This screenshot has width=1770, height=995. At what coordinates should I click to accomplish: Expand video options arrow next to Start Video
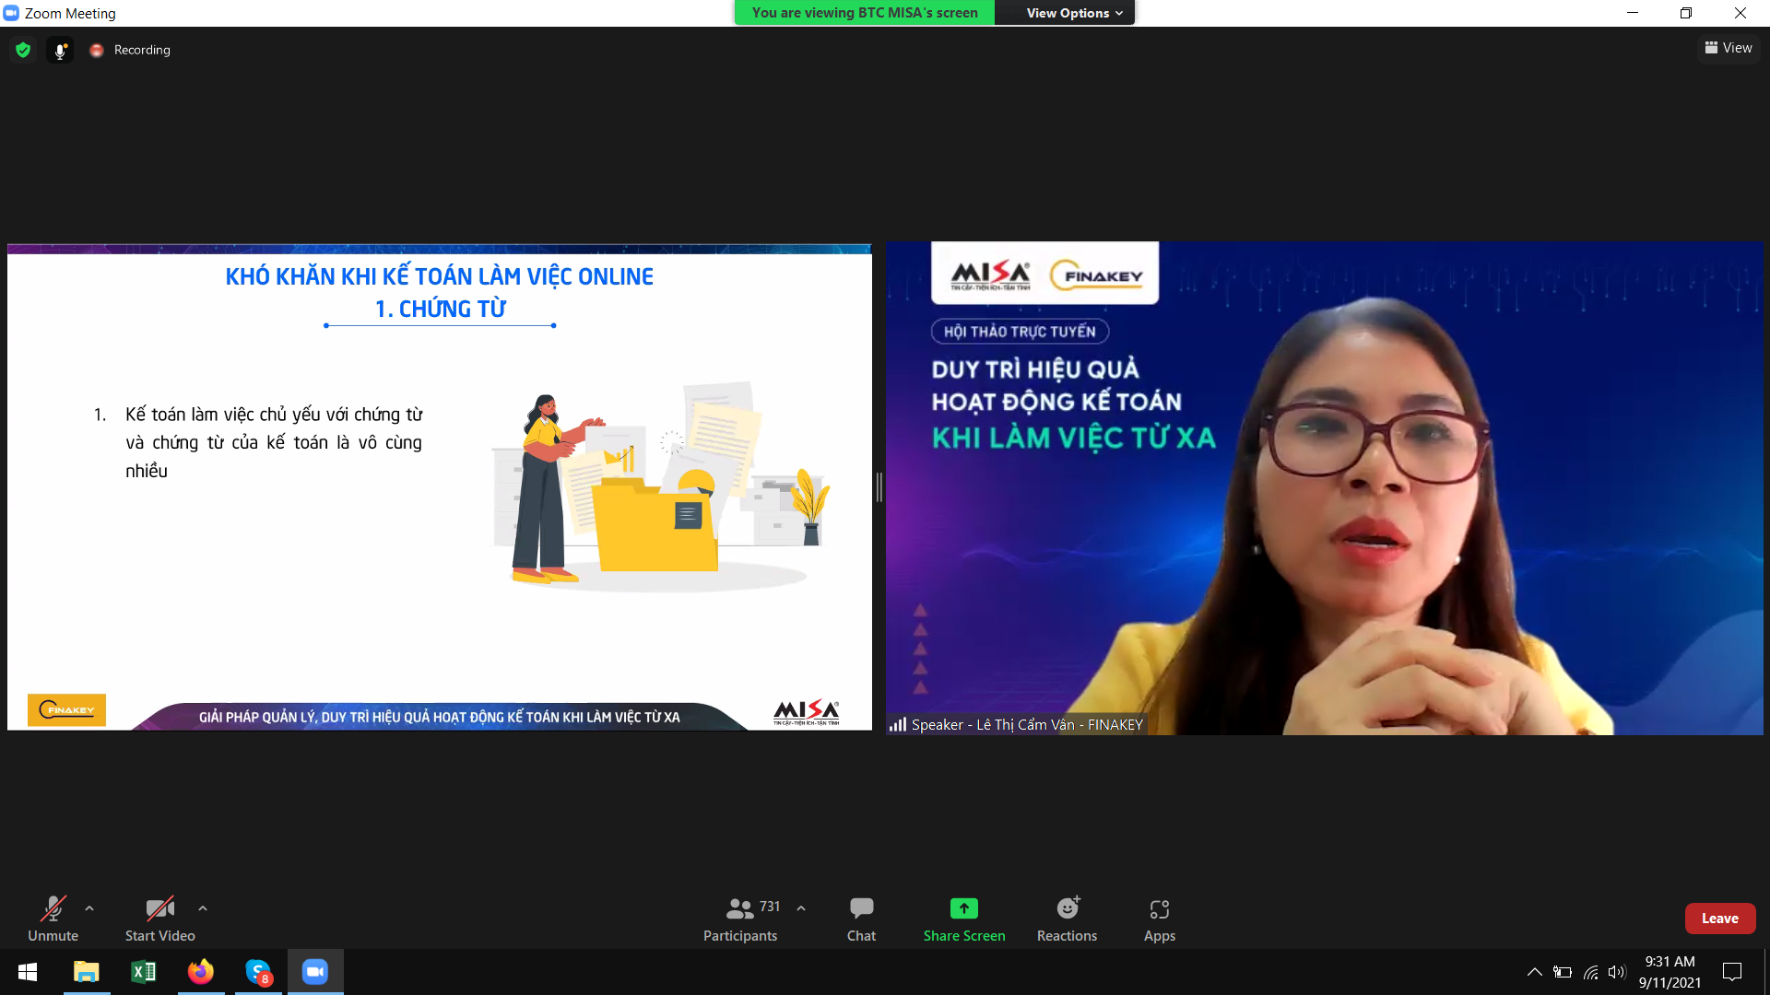point(203,908)
